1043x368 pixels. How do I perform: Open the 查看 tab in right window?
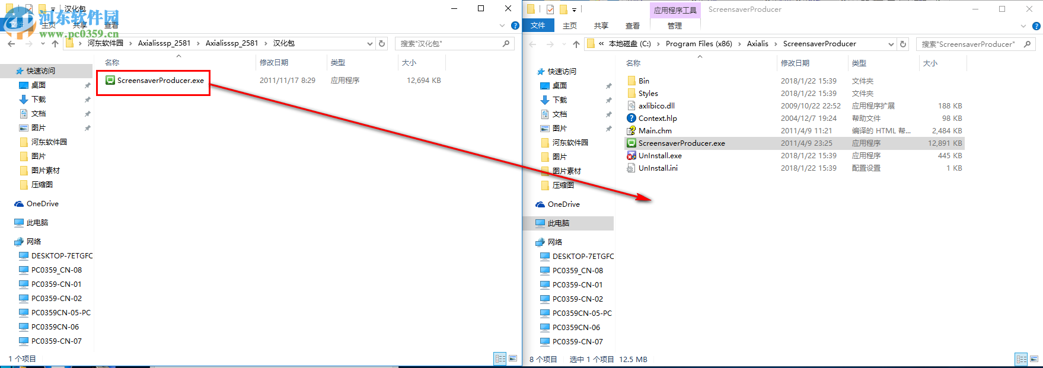[633, 26]
